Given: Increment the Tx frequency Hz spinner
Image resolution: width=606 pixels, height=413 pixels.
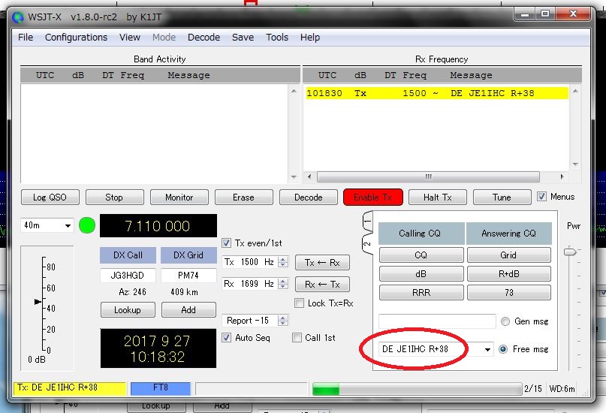Looking at the screenshot, I should (x=283, y=259).
